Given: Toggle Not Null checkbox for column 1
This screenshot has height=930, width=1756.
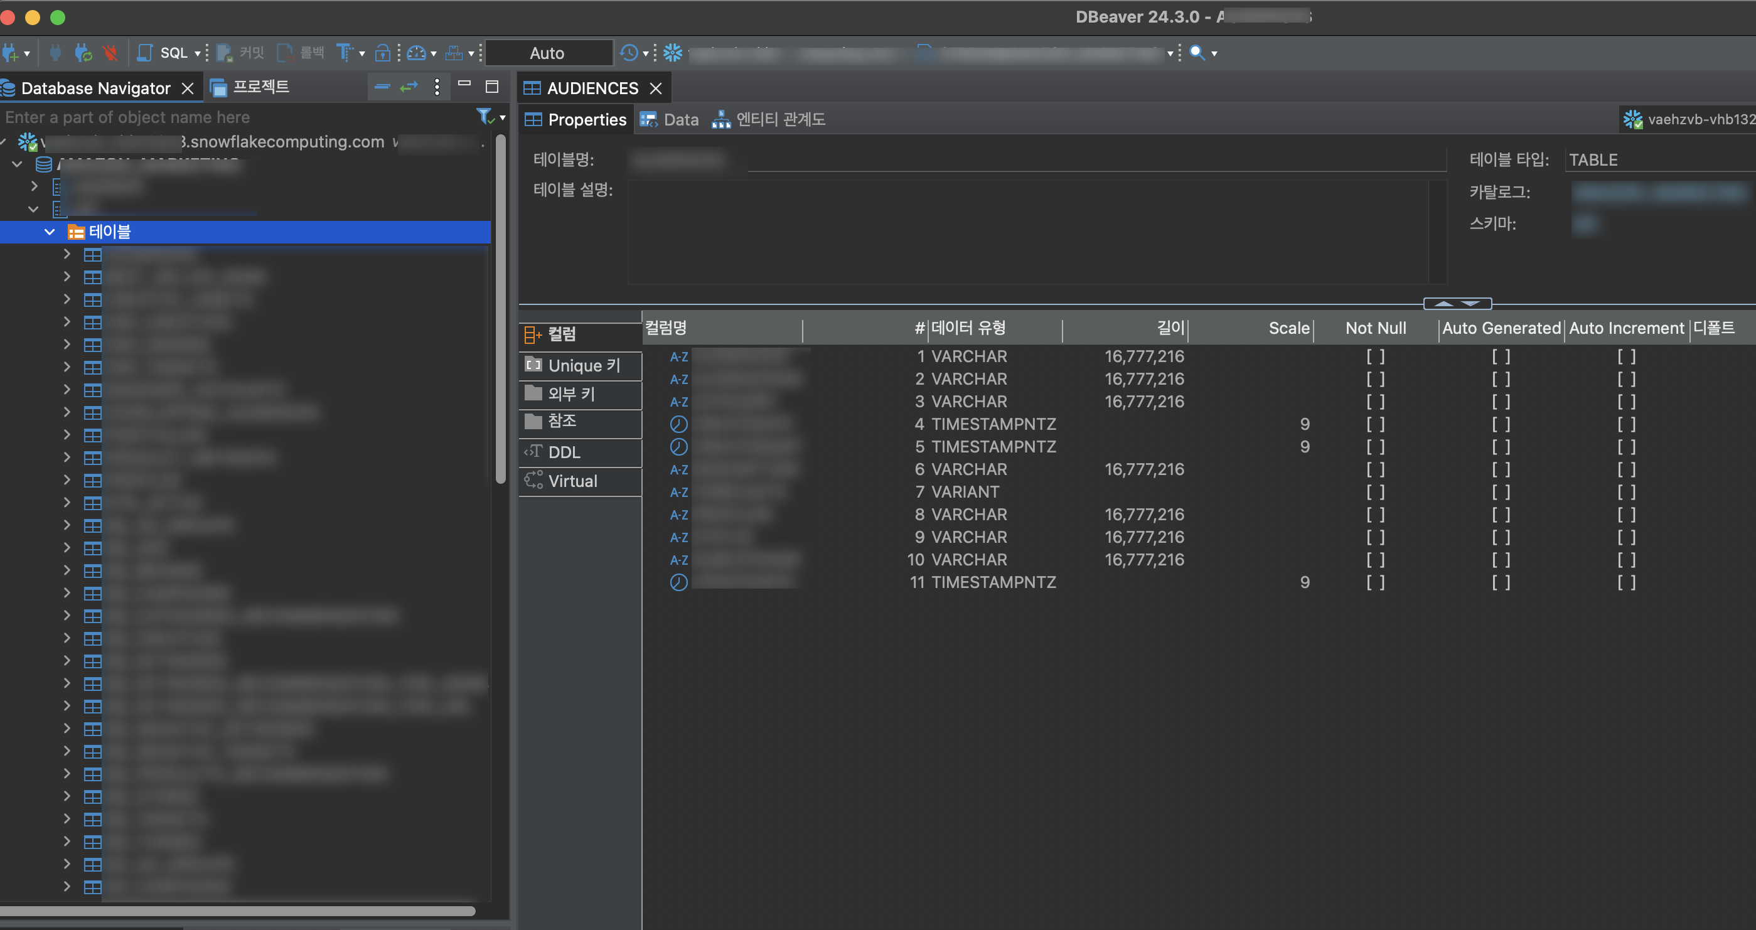Looking at the screenshot, I should pos(1375,356).
